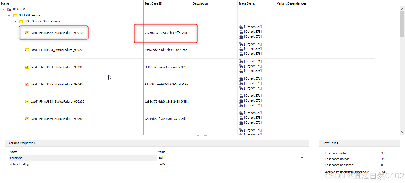Screen dimensions: 405x183
Task: Click the test case icon beside USS2_StatusFailure_990100
Action: [27, 32]
